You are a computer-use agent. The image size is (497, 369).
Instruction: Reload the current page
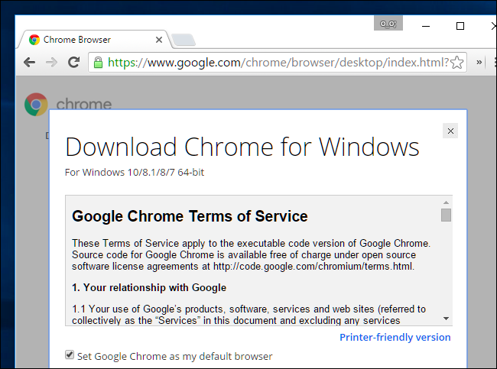pos(73,63)
